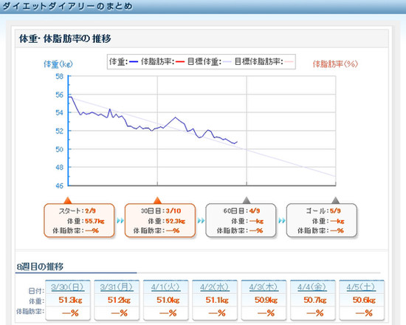Click arrow icon before the goal box

282,221
